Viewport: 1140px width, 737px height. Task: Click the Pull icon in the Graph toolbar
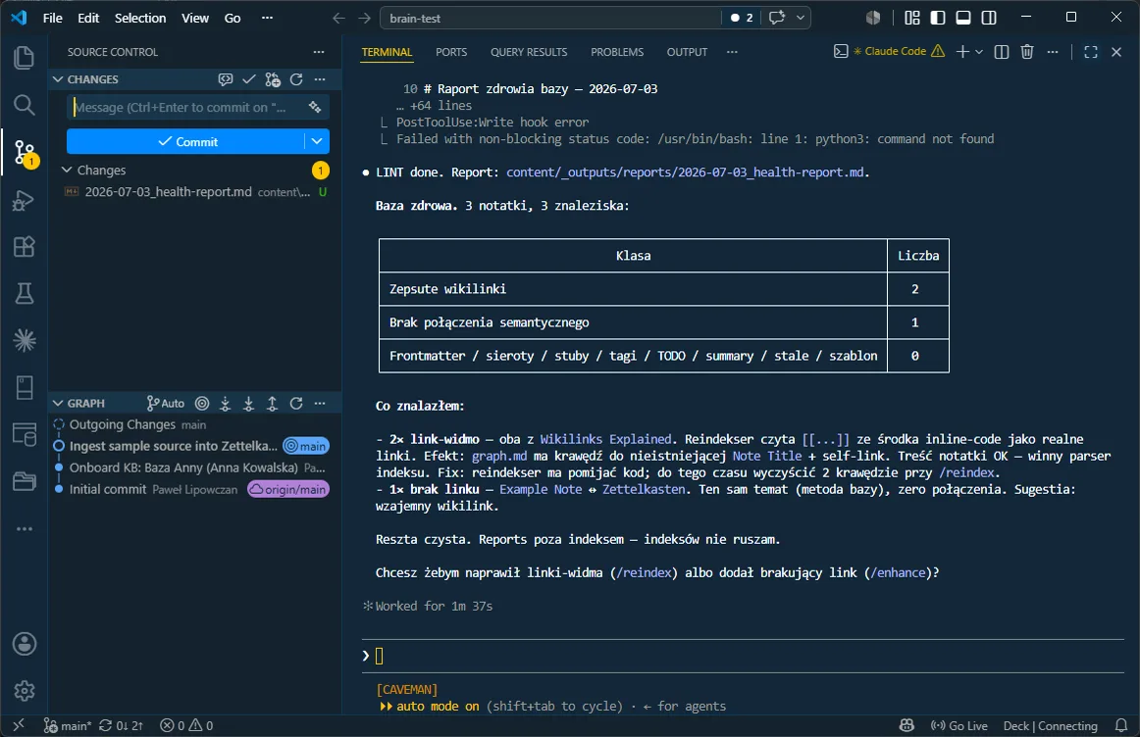point(248,404)
